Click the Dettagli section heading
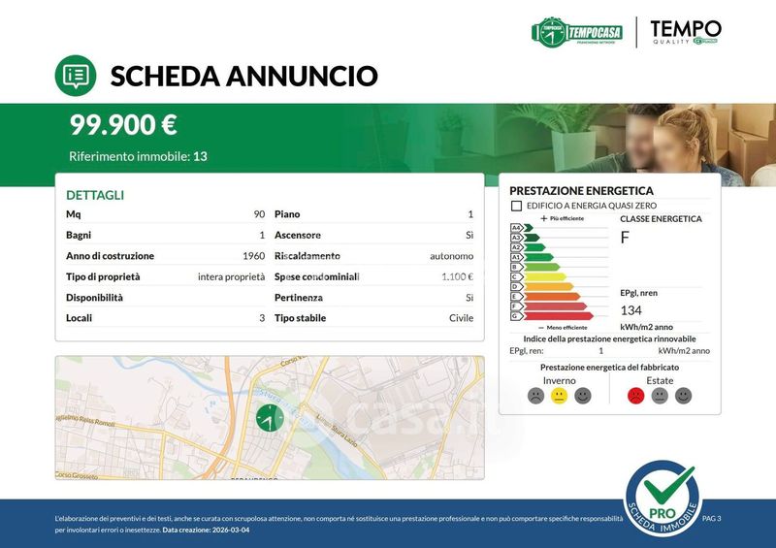776x548 pixels. coord(95,195)
